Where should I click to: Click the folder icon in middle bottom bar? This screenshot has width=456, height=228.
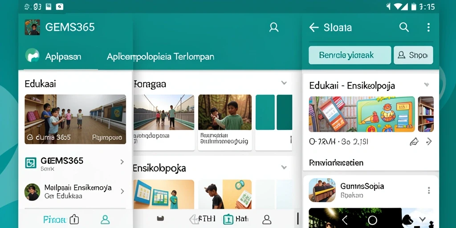[159, 219]
